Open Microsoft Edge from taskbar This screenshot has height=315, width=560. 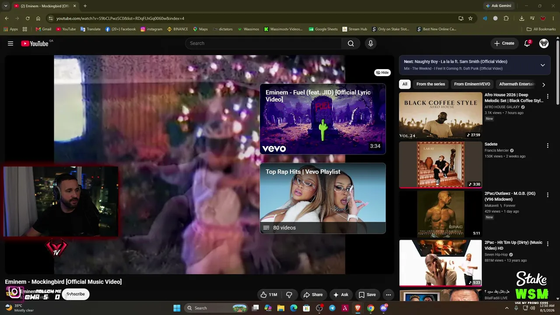pos(294,308)
